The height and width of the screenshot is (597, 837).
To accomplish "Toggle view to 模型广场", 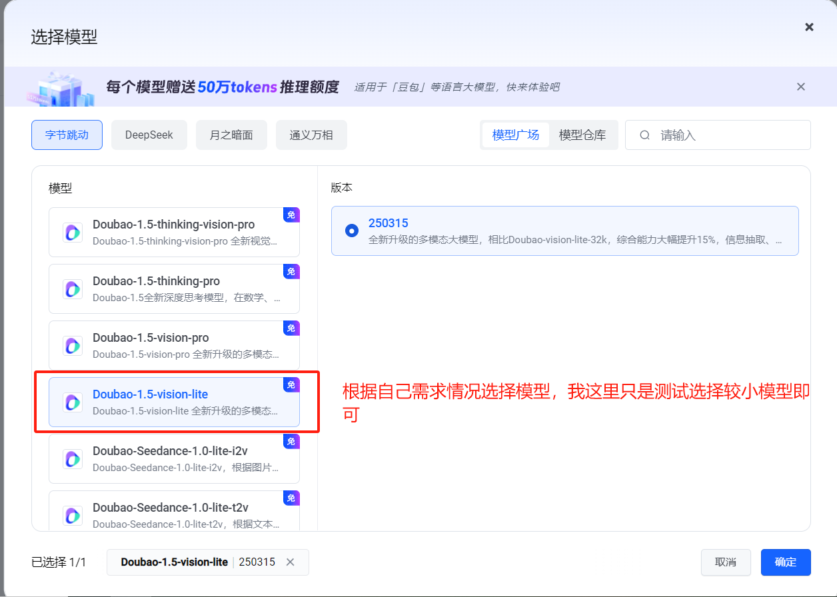I will click(516, 135).
